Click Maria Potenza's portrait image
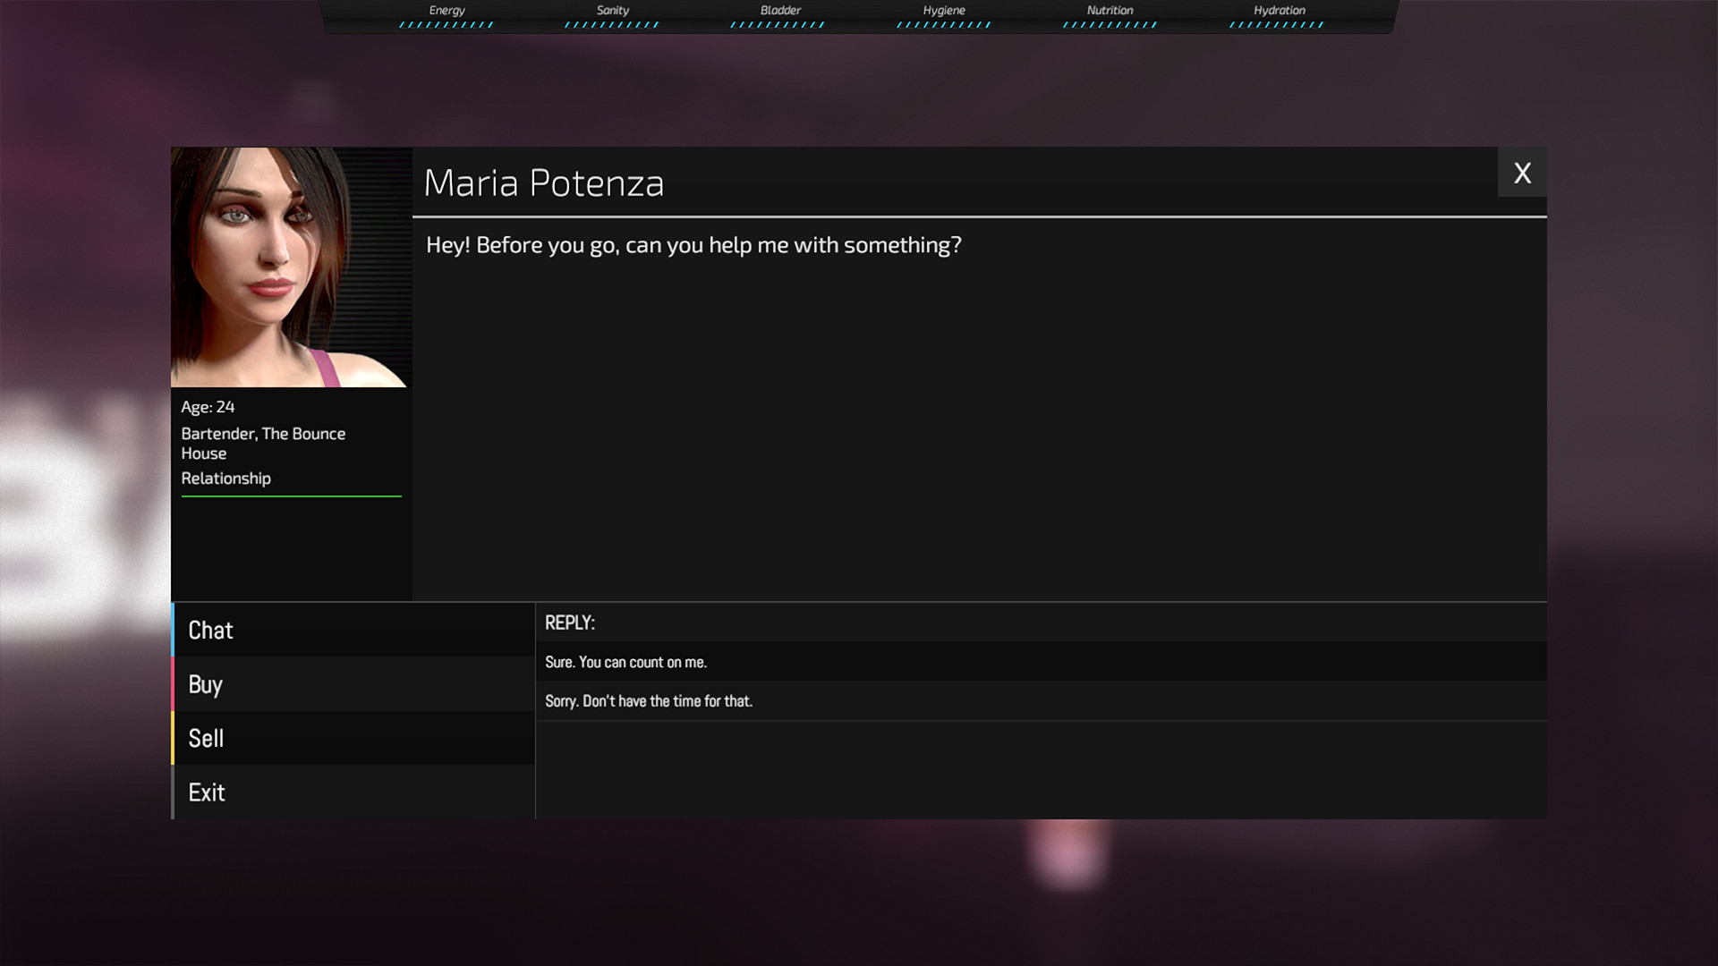The height and width of the screenshot is (966, 1718). tap(290, 267)
